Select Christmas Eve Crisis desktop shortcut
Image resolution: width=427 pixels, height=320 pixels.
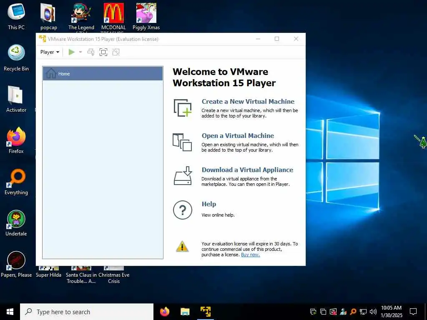point(114,275)
